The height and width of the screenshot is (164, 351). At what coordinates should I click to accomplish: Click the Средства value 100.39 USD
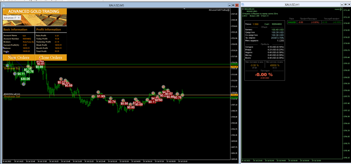[x=278, y=32]
